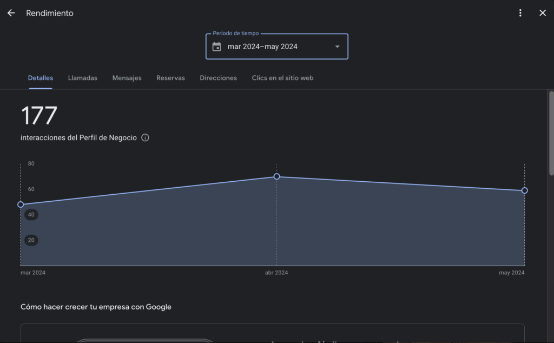Click the abr 2024 peak data point
Image resolution: width=554 pixels, height=343 pixels.
pyautogui.click(x=276, y=176)
